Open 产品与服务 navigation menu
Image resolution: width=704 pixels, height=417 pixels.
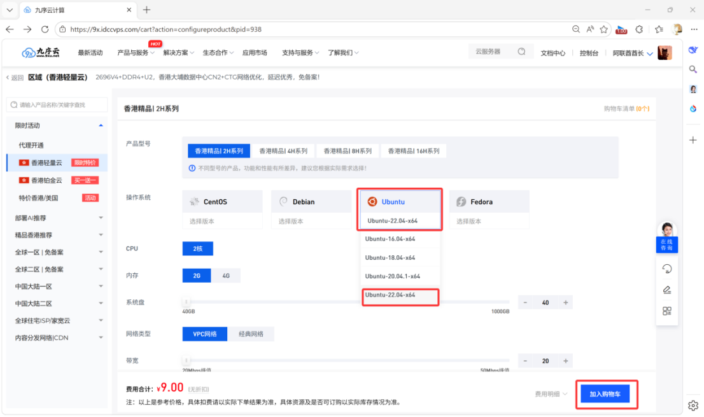pyautogui.click(x=136, y=52)
